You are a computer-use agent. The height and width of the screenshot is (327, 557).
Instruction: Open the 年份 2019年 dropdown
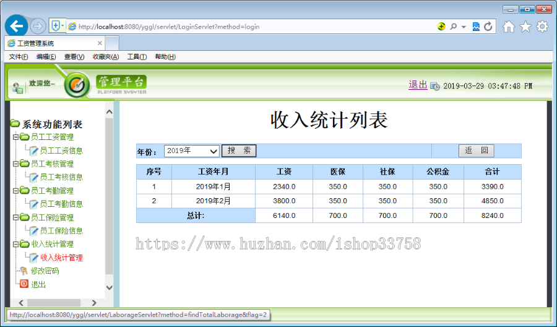click(x=191, y=151)
